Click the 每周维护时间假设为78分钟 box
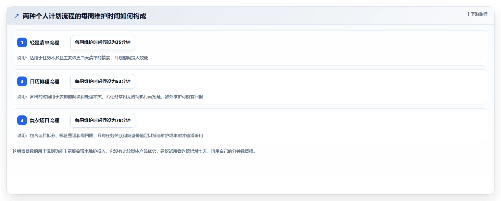Screen dimensions: 501x201 (x=103, y=120)
